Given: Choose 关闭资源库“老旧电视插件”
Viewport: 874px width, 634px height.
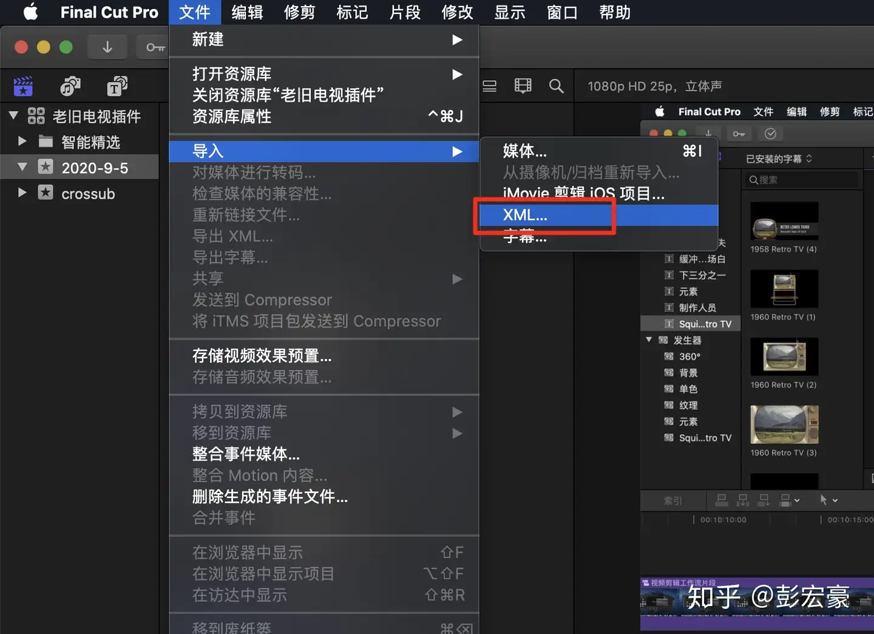Looking at the screenshot, I should click(x=324, y=95).
